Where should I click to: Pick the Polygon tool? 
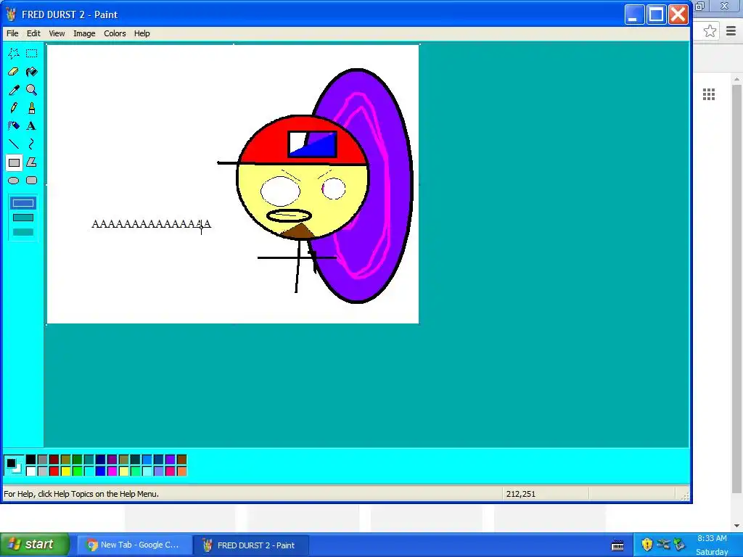pos(32,162)
